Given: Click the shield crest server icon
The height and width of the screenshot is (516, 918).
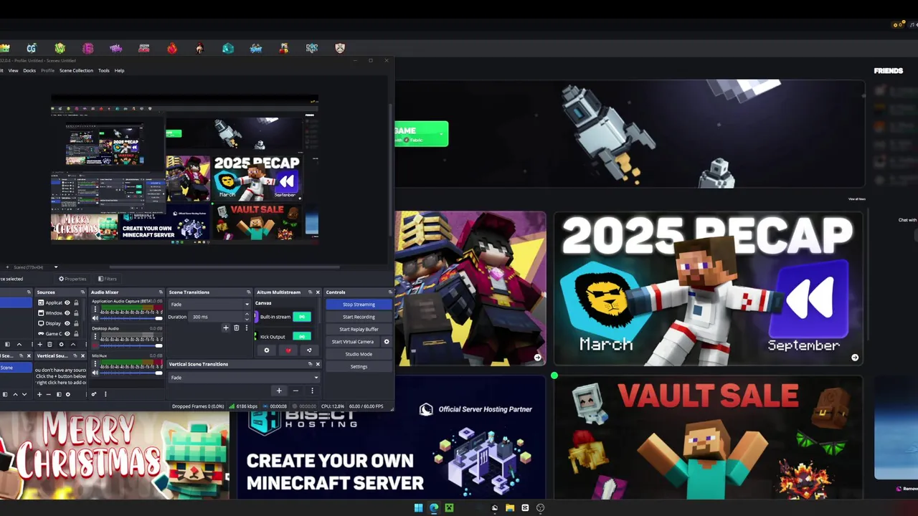Looking at the screenshot, I should tap(340, 48).
